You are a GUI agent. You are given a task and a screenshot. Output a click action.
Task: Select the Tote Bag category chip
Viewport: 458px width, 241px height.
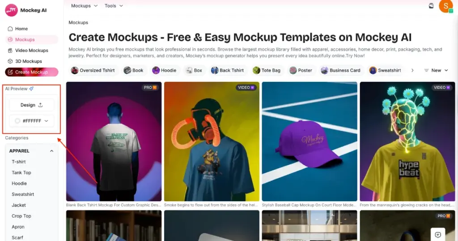(x=267, y=70)
